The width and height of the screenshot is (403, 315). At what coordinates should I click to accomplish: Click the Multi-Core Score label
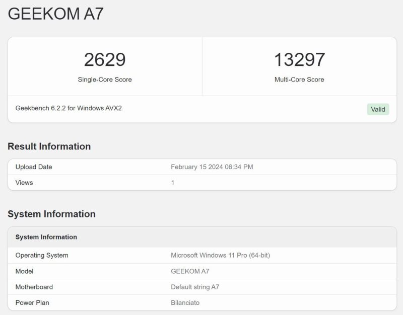point(299,80)
